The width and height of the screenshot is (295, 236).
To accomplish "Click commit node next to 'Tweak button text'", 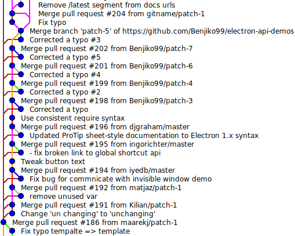I will point(12,161).
